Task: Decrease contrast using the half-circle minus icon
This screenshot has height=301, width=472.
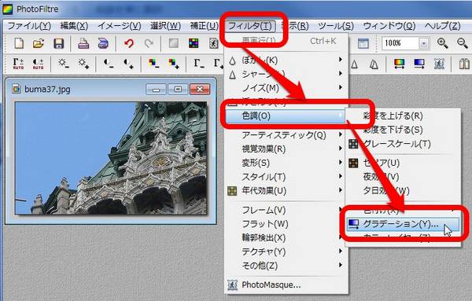Action: pyautogui.click(x=109, y=64)
